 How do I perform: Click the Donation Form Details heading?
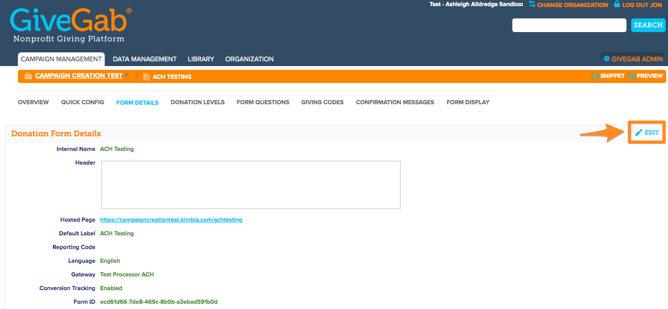[x=56, y=134]
